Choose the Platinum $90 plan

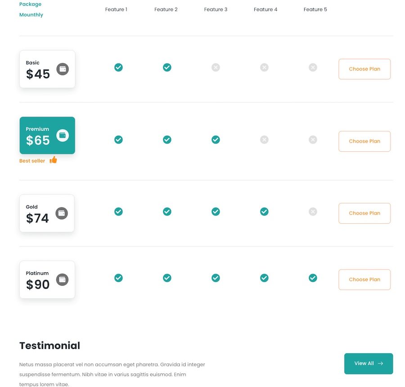click(x=364, y=279)
